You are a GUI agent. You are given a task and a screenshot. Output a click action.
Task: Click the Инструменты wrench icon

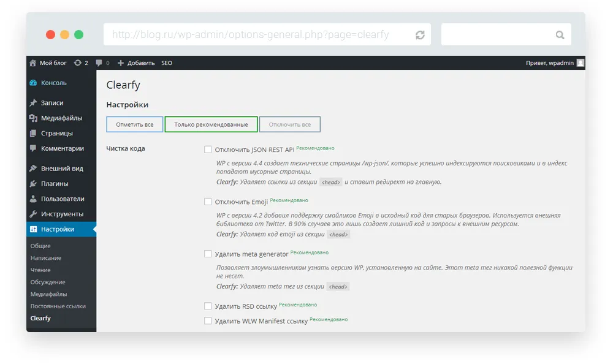[33, 214]
